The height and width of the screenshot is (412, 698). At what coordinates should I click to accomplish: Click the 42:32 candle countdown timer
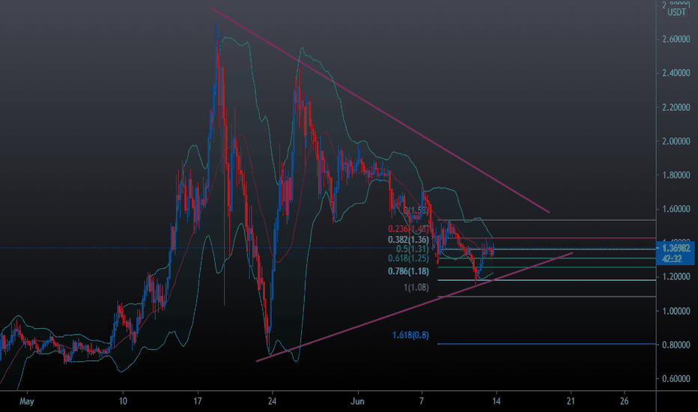(673, 258)
